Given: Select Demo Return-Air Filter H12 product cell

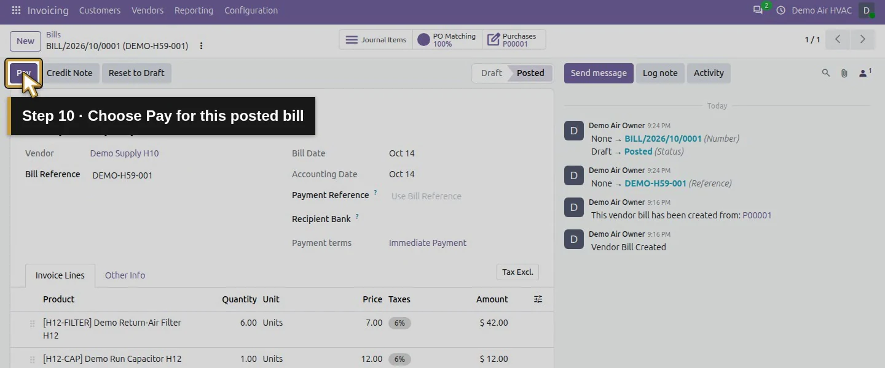Looking at the screenshot, I should (x=112, y=329).
